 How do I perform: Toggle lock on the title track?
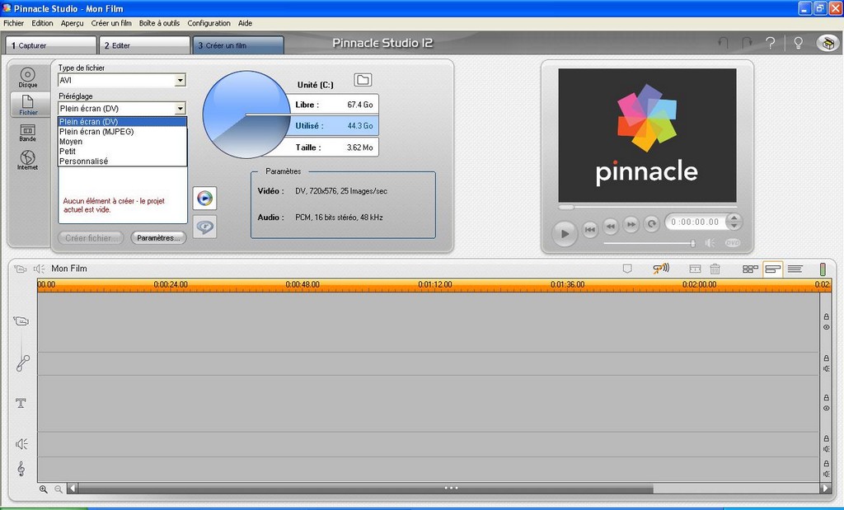click(x=826, y=398)
